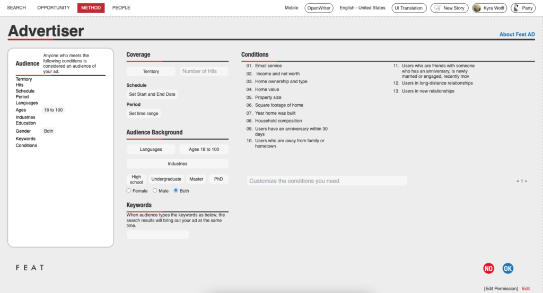The height and width of the screenshot is (293, 543).
Task: Click the blue OK circle icon
Action: (x=507, y=269)
